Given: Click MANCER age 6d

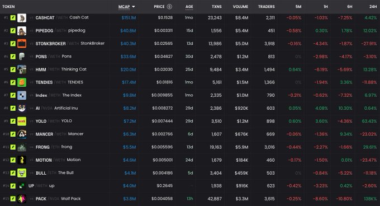Looking at the screenshot, I should (191, 134).
